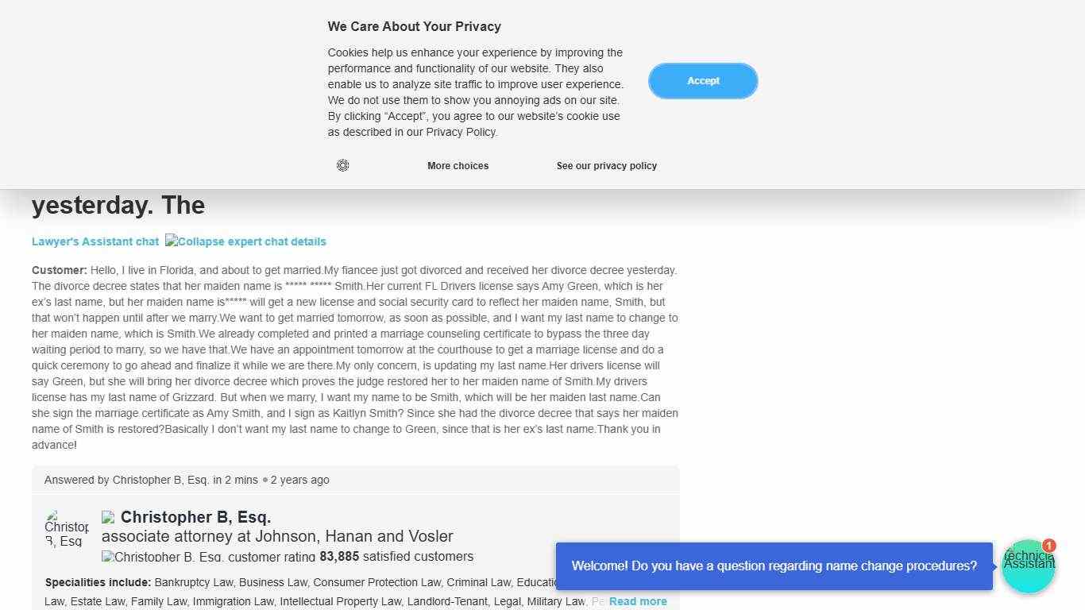The image size is (1085, 610).
Task: Select More choices in privacy banner
Action: pos(458,166)
